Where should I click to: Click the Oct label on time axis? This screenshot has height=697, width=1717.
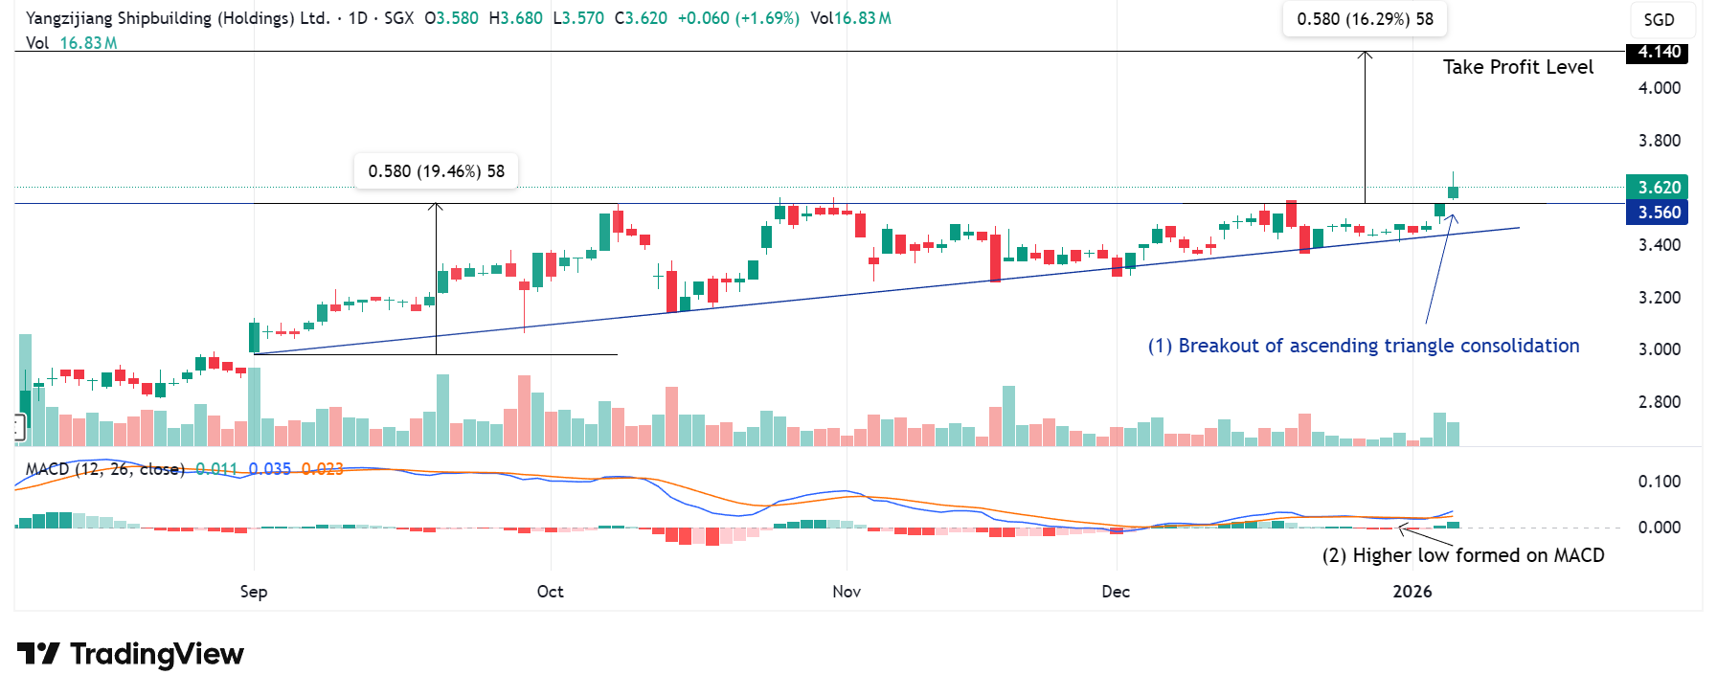pyautogui.click(x=550, y=592)
